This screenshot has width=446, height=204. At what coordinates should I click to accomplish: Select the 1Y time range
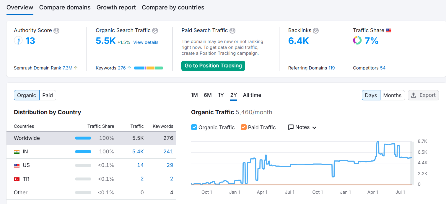pos(221,95)
